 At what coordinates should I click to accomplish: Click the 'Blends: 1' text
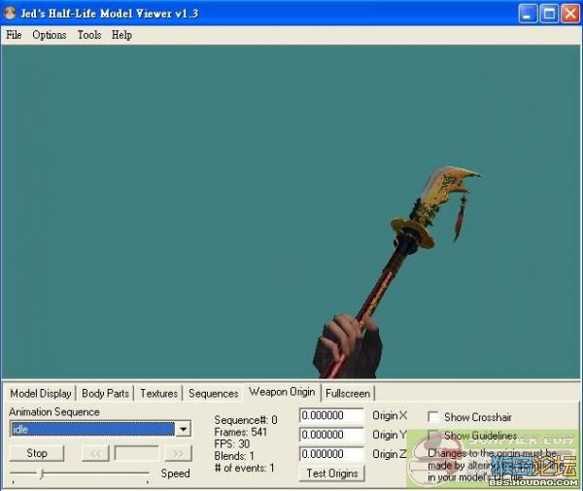(234, 456)
